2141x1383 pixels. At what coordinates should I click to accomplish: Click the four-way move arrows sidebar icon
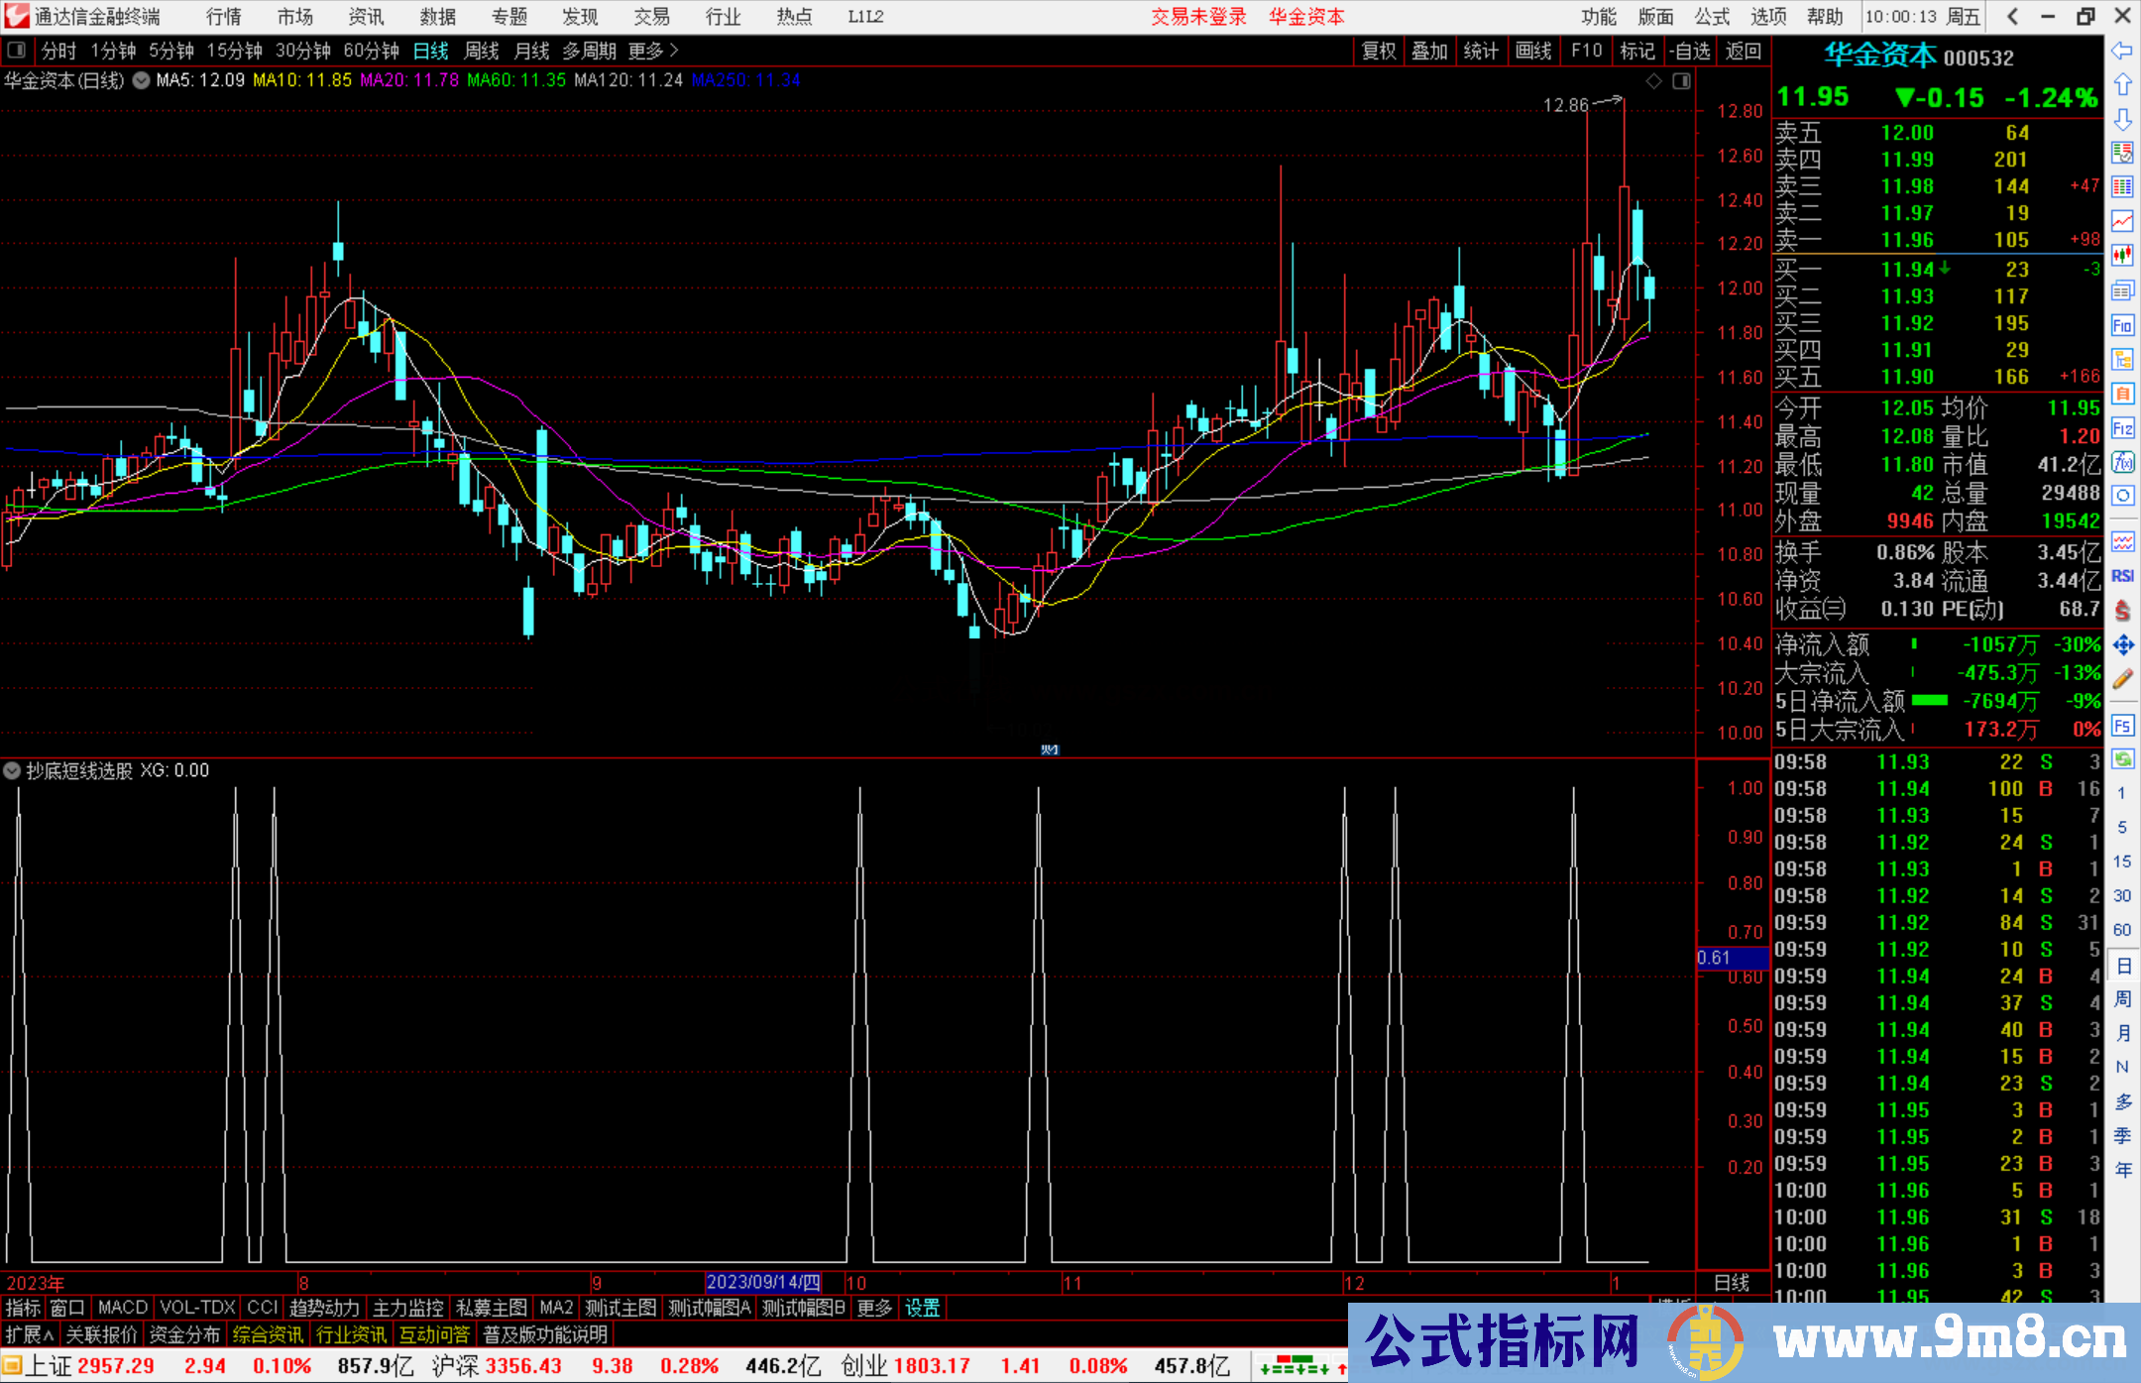2122,645
